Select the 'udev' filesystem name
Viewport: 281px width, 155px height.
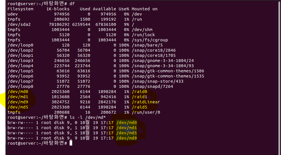[13, 14]
